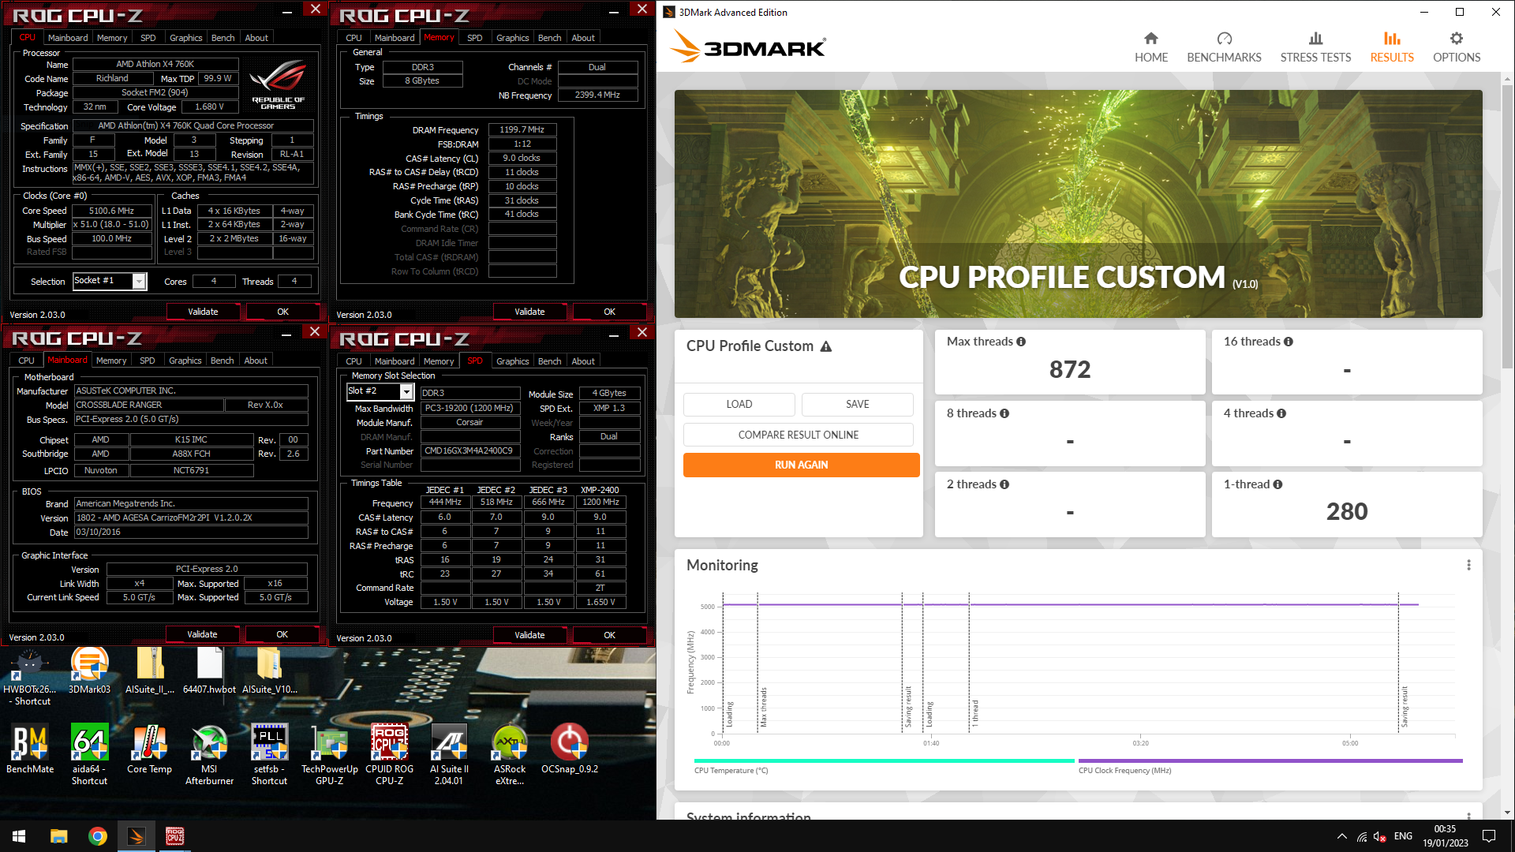This screenshot has height=852, width=1515.
Task: Open Core Temp desktop icon
Action: [149, 749]
